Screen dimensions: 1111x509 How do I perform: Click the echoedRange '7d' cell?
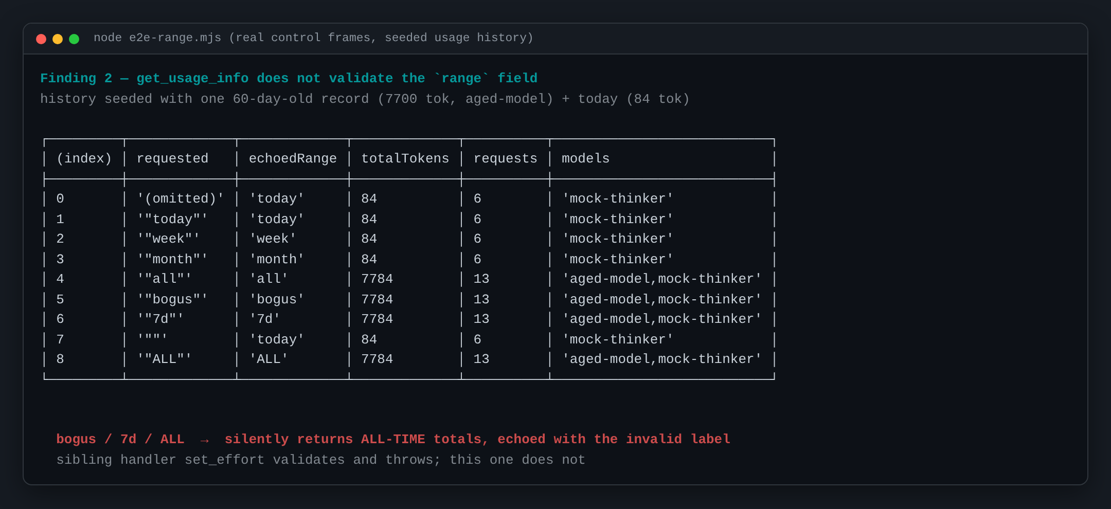(265, 319)
